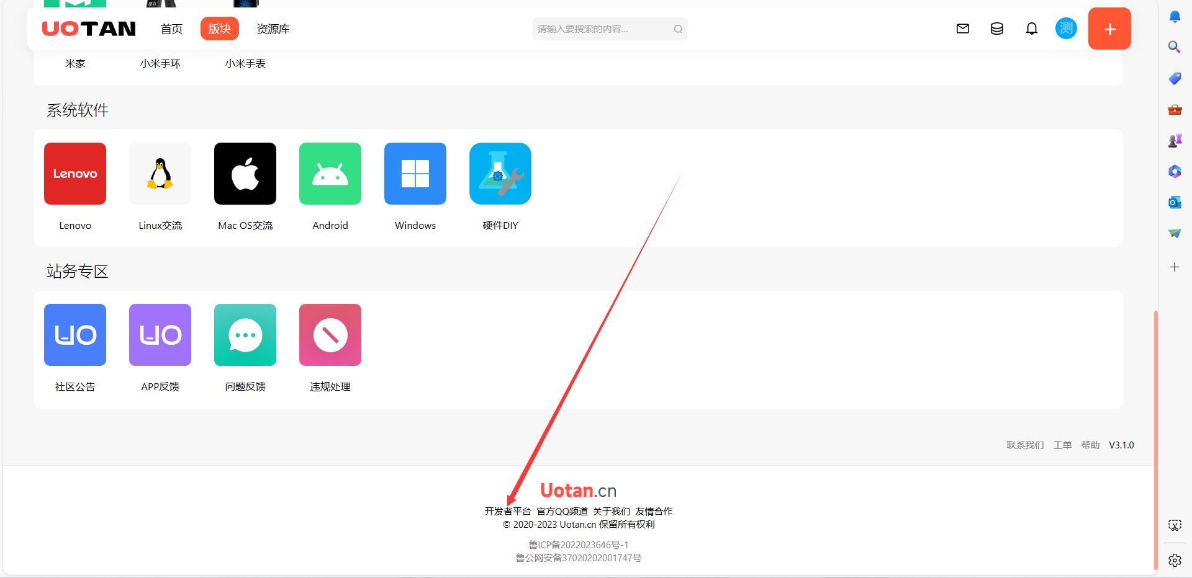Focus the search input field
The width and height of the screenshot is (1192, 578).
click(x=610, y=29)
